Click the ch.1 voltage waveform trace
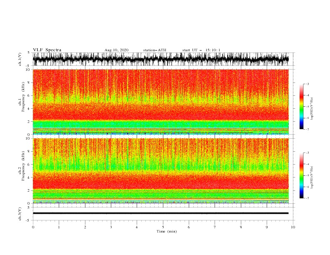330x255 pixels. point(160,59)
